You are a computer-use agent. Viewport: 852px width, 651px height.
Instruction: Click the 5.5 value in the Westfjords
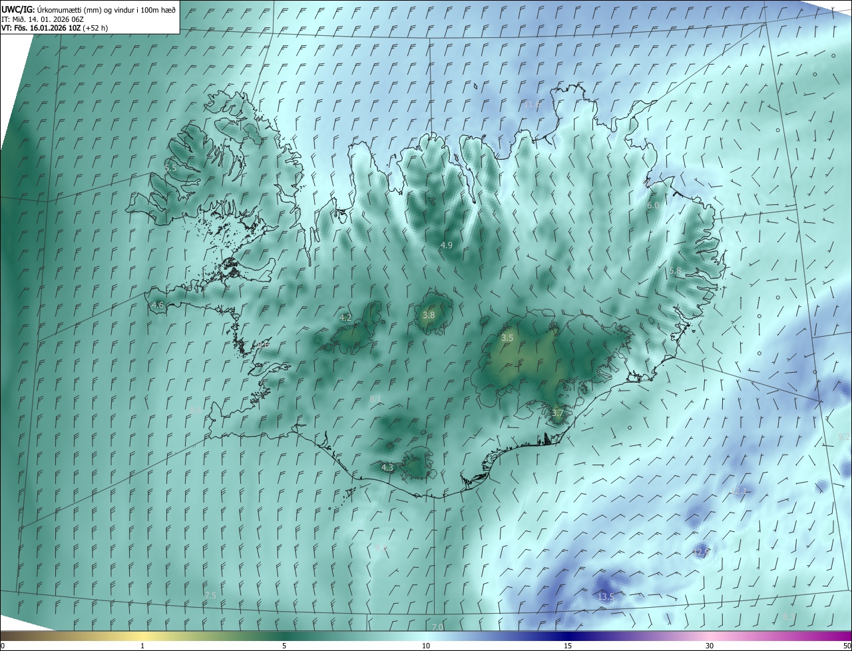point(171,168)
